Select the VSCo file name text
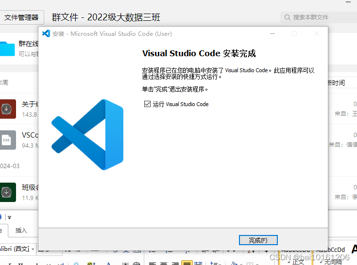The image size is (357, 265). [x=30, y=135]
